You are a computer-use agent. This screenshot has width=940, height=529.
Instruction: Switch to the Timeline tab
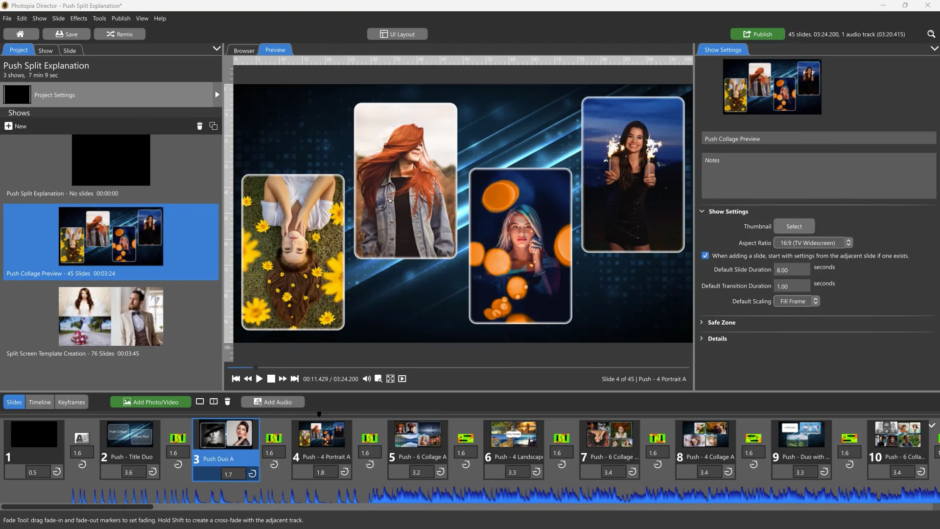tap(40, 402)
